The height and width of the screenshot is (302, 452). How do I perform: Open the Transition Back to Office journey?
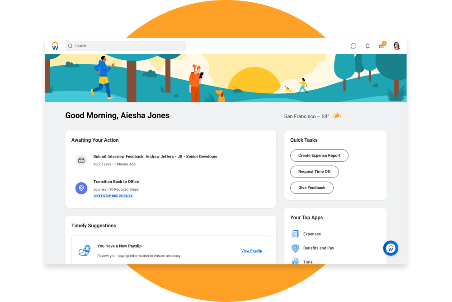pyautogui.click(x=116, y=182)
